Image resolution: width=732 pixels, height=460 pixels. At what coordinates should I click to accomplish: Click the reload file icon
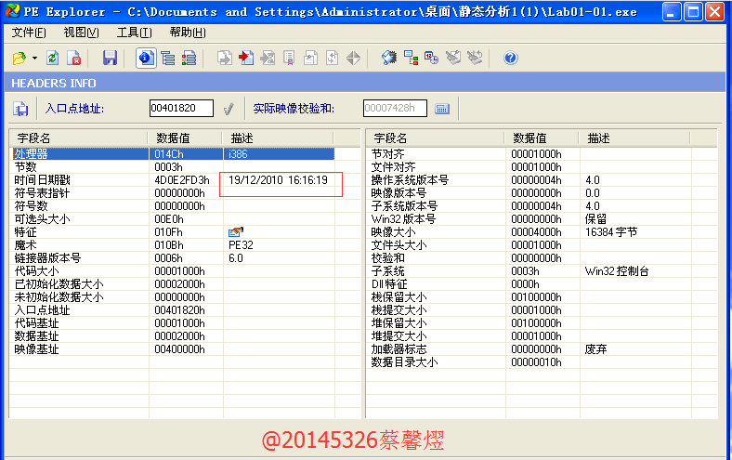tap(53, 58)
